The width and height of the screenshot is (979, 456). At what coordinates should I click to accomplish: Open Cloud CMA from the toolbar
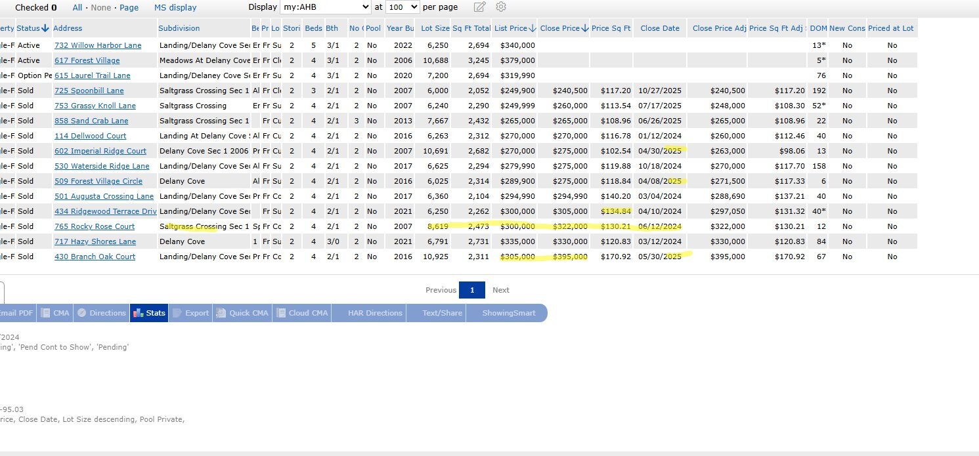301,313
